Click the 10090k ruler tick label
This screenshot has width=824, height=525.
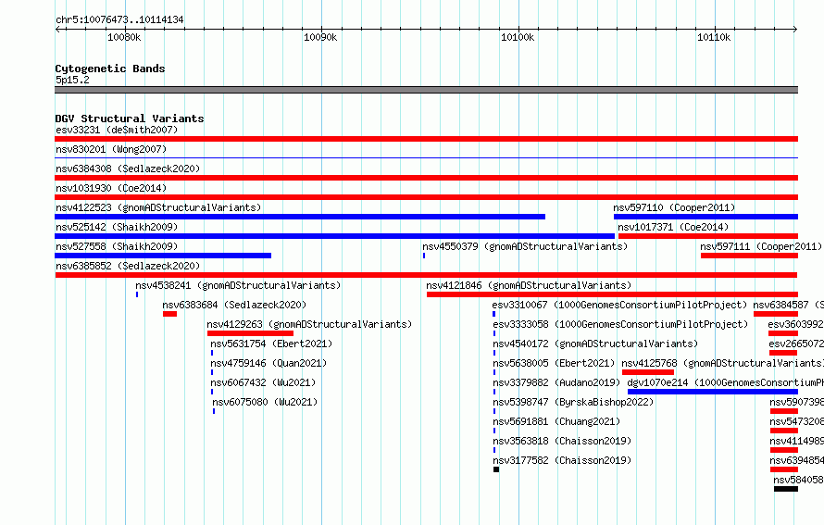(x=320, y=37)
